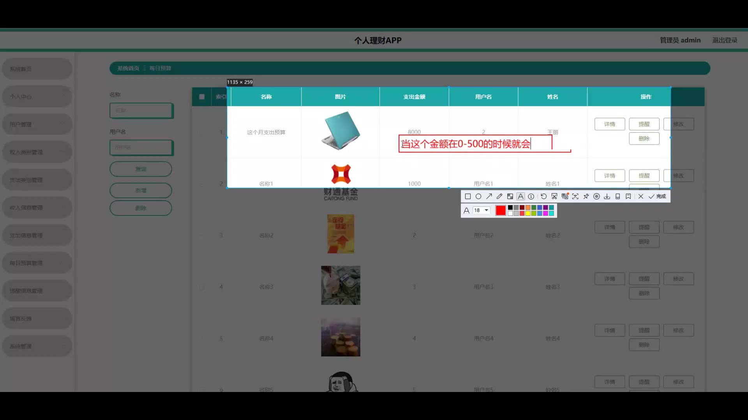Click 删除 for the 名称4 row
The height and width of the screenshot is (420, 748).
(x=644, y=345)
